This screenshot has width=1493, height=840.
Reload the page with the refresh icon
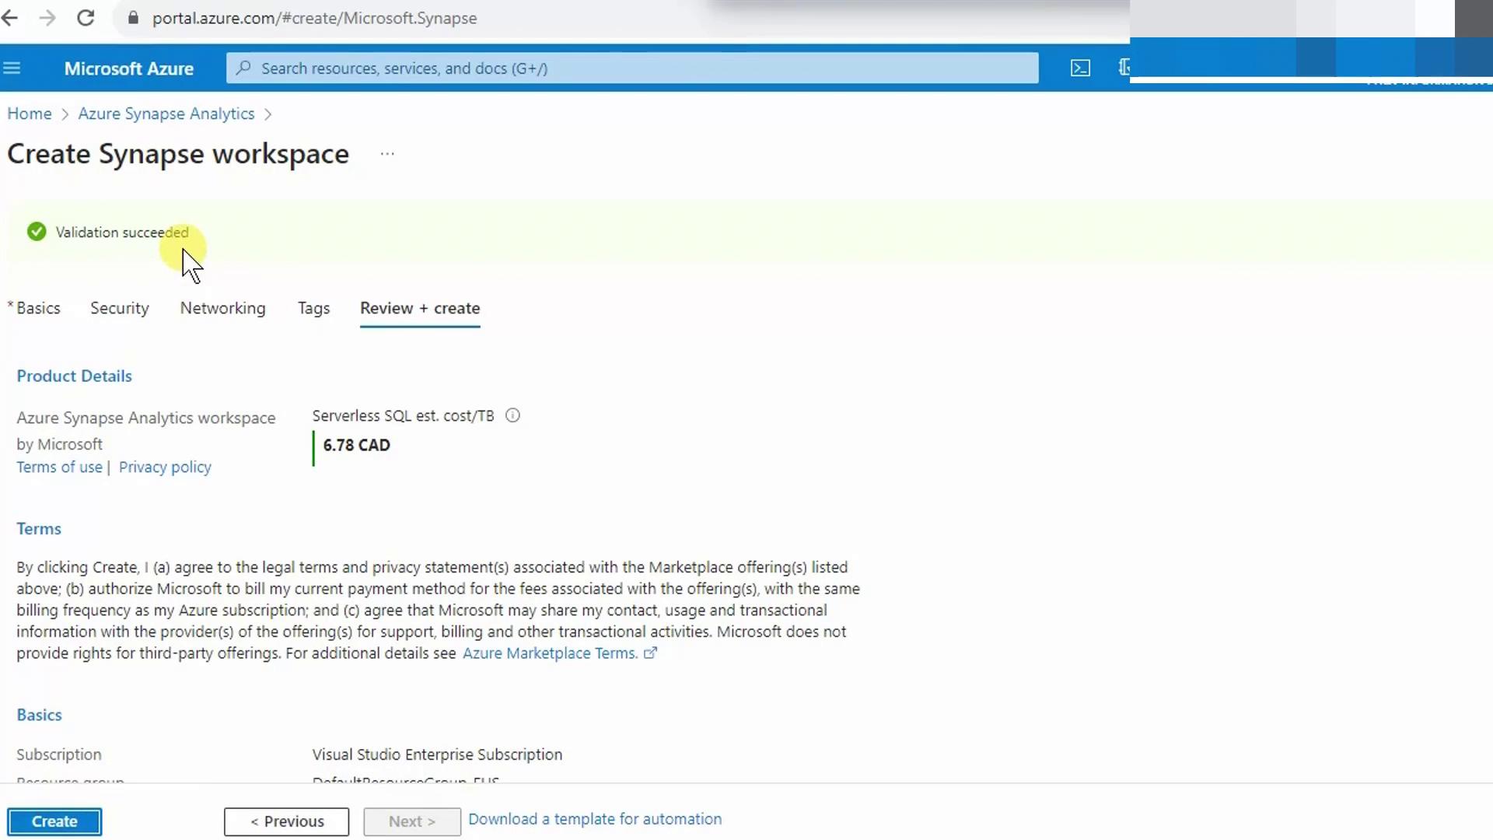click(86, 18)
